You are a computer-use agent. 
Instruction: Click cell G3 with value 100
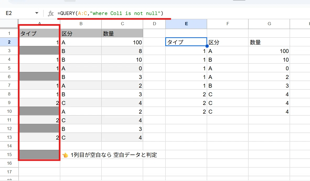pyautogui.click(x=269, y=51)
